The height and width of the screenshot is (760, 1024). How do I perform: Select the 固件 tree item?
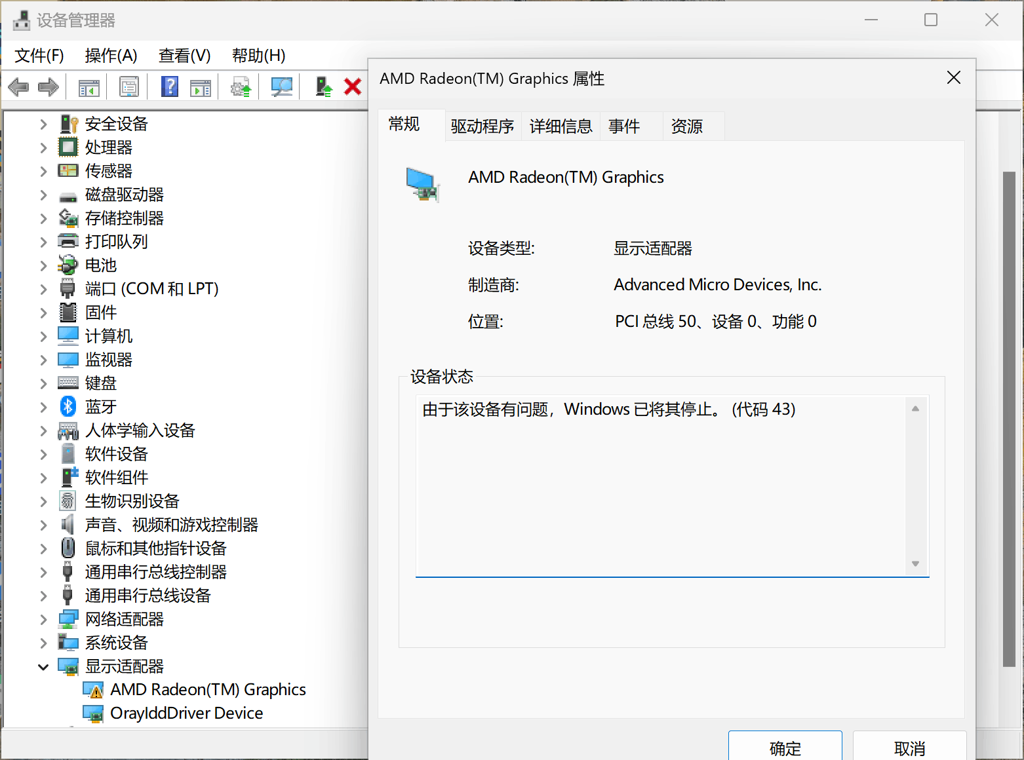pos(101,313)
